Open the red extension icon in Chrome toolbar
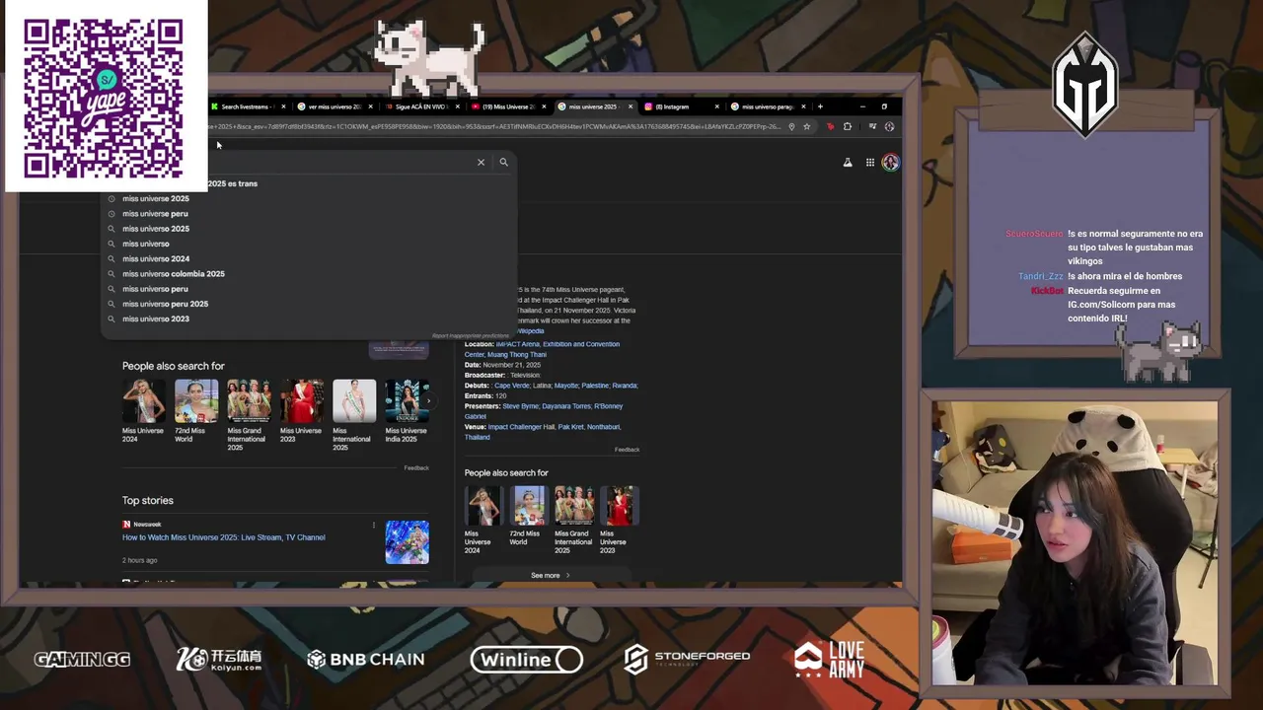 tap(830, 126)
